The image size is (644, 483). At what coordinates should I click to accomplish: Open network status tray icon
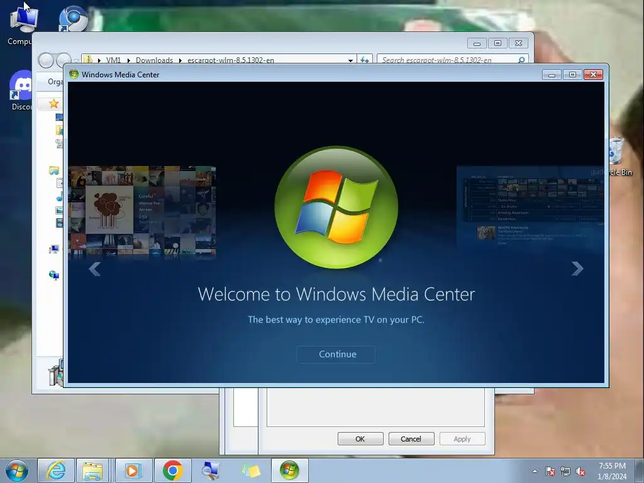click(x=565, y=471)
